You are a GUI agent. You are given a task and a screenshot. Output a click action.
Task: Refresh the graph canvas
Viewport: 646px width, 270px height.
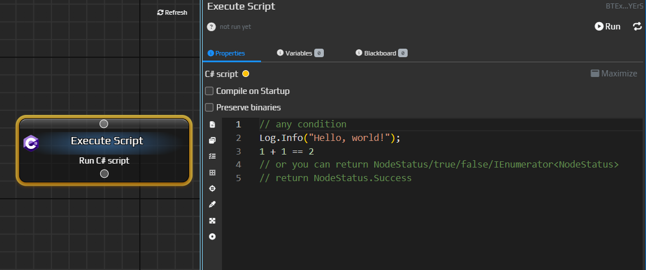click(172, 12)
